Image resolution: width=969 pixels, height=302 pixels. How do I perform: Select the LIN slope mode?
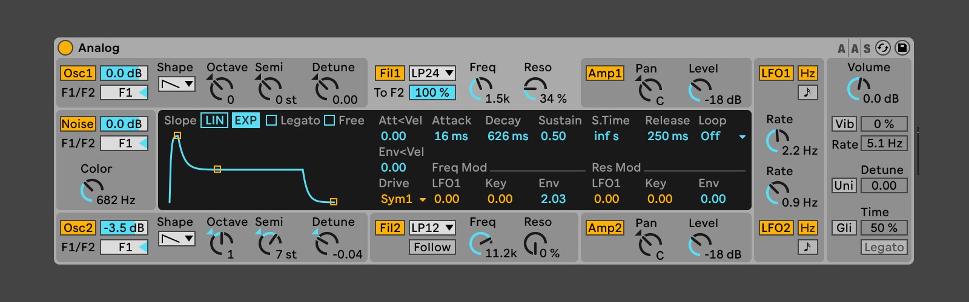pos(214,120)
